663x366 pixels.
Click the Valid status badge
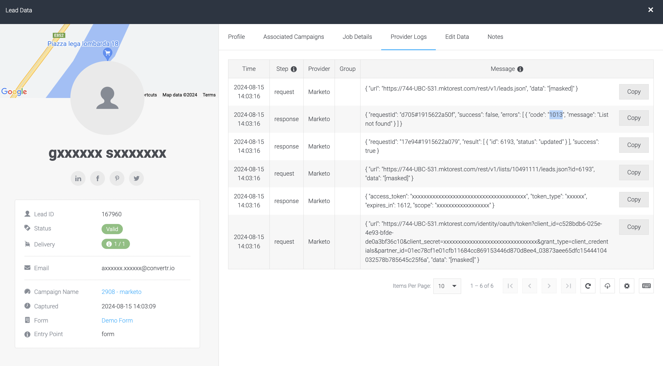(112, 229)
